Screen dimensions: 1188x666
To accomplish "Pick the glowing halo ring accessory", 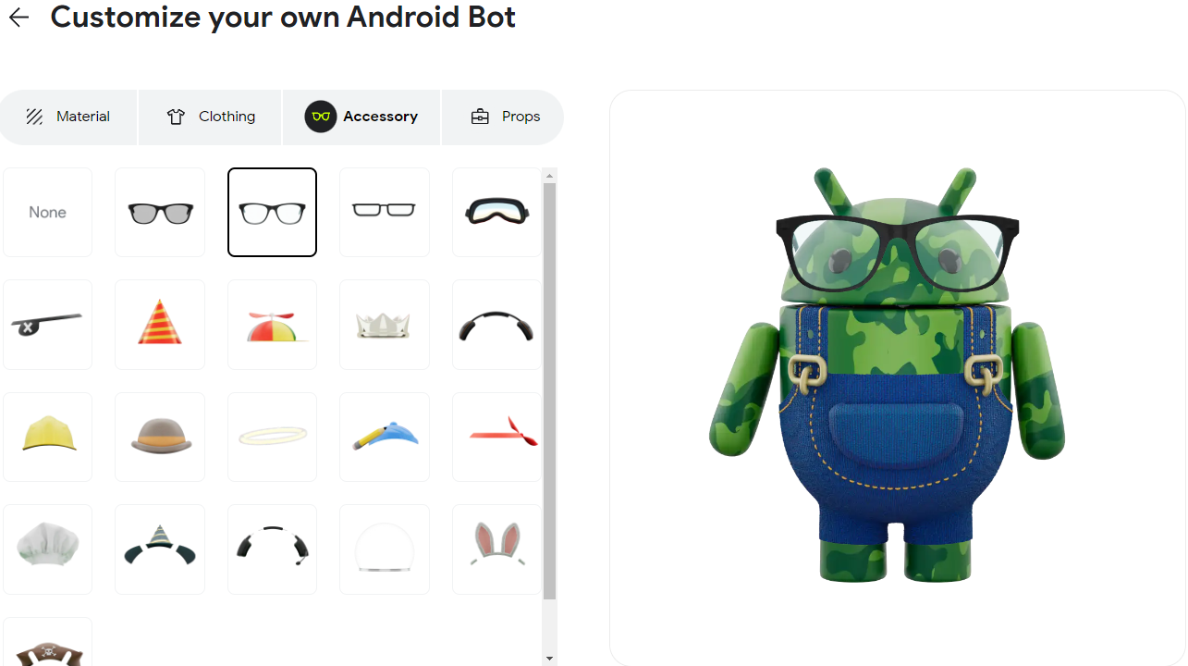I will point(272,437).
